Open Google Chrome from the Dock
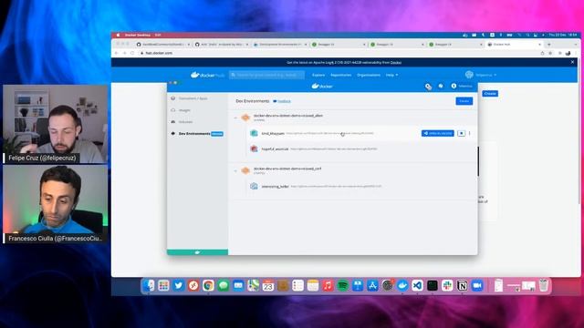 click(208, 285)
